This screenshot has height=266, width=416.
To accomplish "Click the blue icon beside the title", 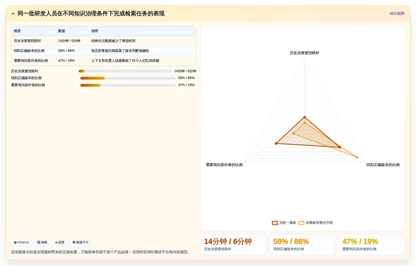I will pyautogui.click(x=13, y=14).
